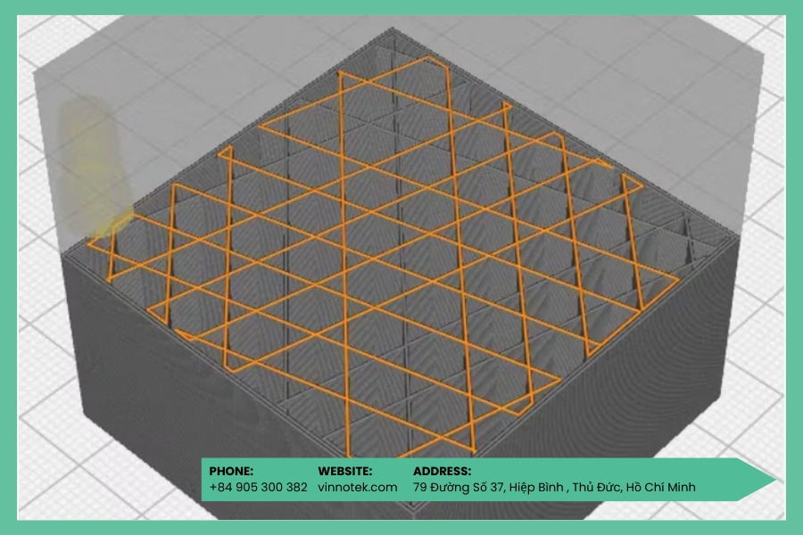
Task: Select the "WEBSITE:" label text
Action: 344,471
